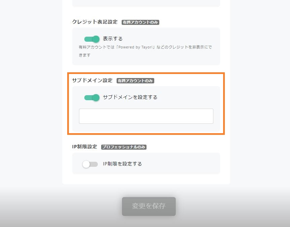Click the subdomain text input field
Image resolution: width=290 pixels, height=227 pixels.
(146, 116)
